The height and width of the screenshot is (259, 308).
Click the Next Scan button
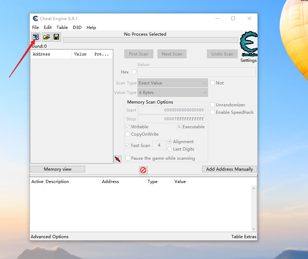tap(172, 54)
